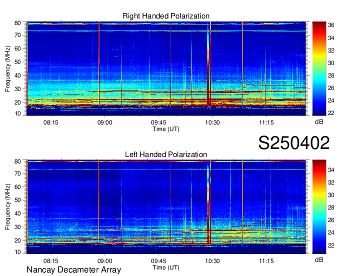Click the 26 label on left-handed colorbar
Image resolution: width=340 pixels, height=276 pixels.
tap(331, 220)
